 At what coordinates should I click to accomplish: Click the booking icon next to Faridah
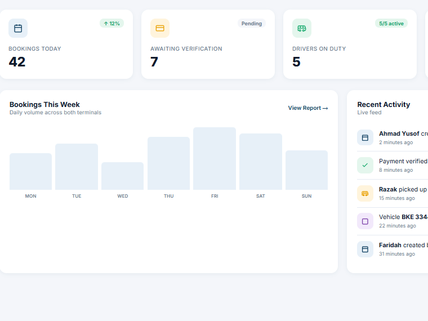click(365, 249)
